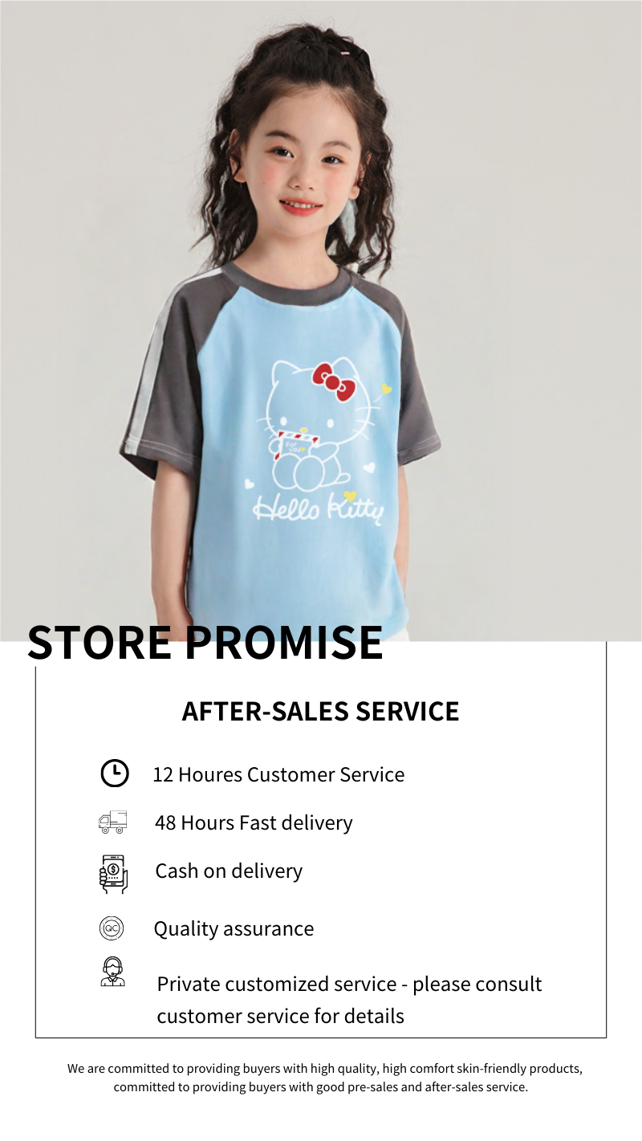This screenshot has width=642, height=1141.
Task: Click the Cash on delivery text
Action: click(229, 871)
